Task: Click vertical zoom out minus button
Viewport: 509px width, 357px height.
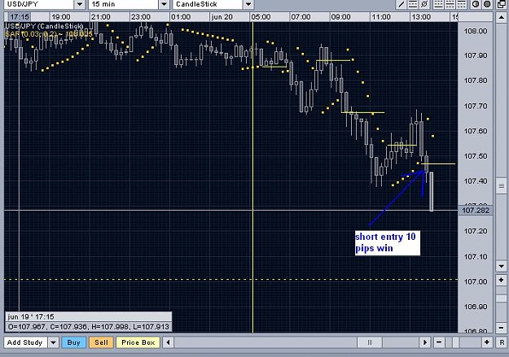Action: (501, 327)
